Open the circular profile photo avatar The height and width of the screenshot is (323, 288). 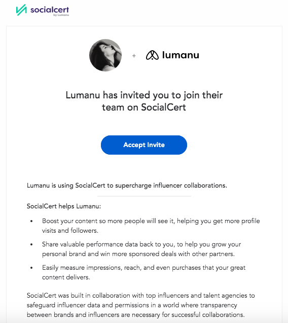[x=105, y=55]
